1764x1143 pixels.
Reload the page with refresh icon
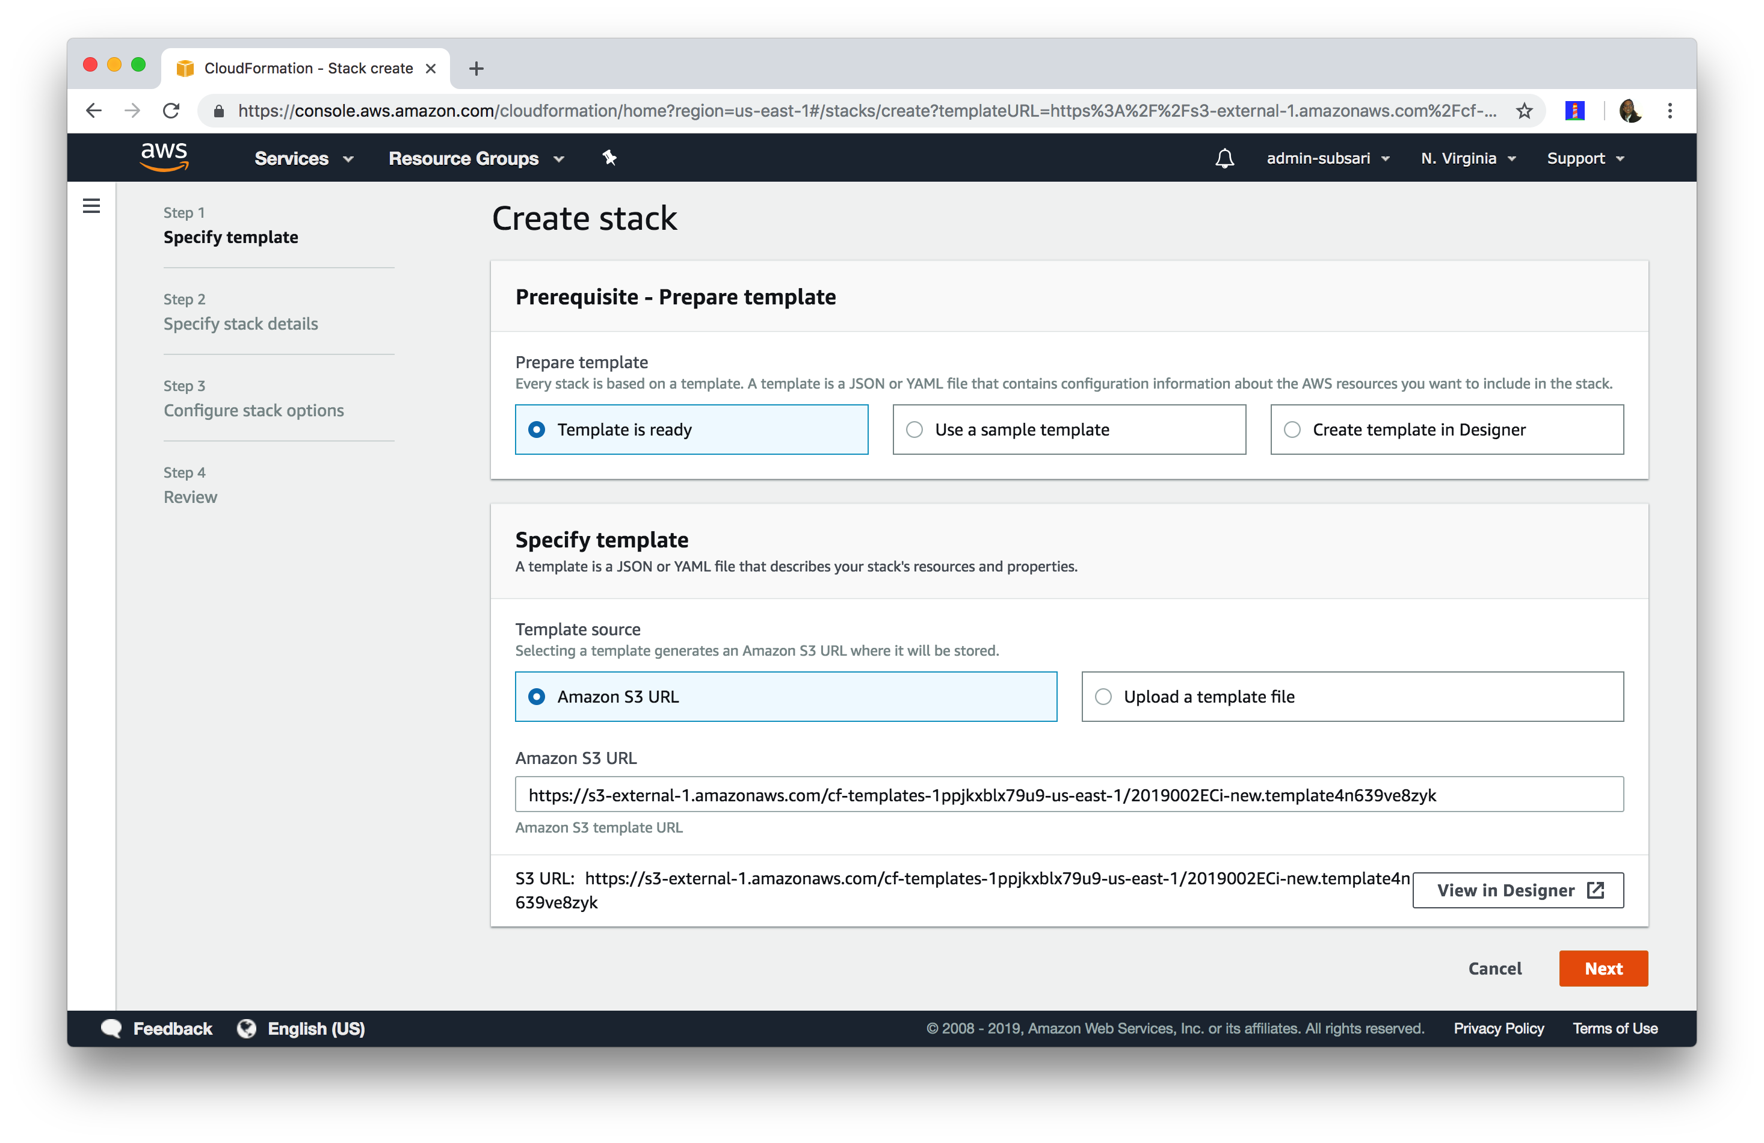[x=171, y=111]
